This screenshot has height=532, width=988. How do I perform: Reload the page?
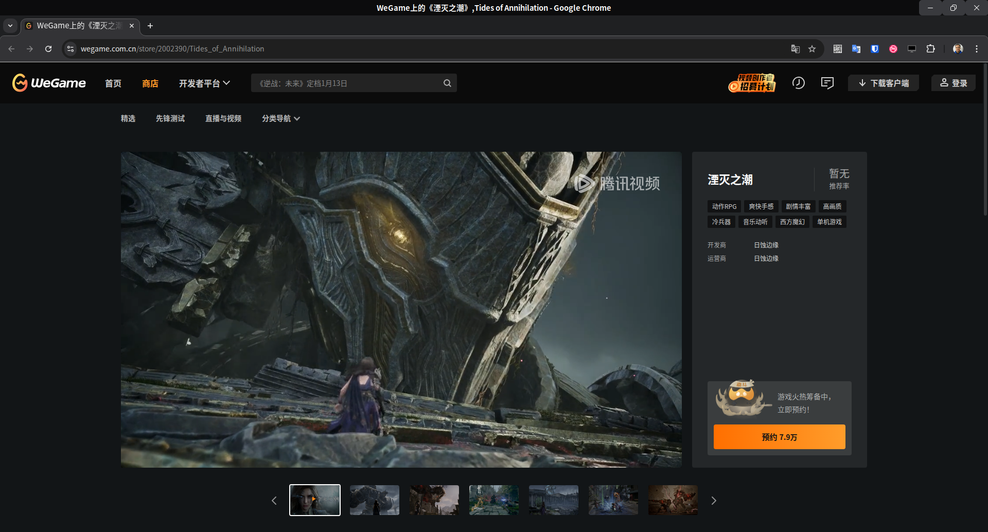(48, 49)
